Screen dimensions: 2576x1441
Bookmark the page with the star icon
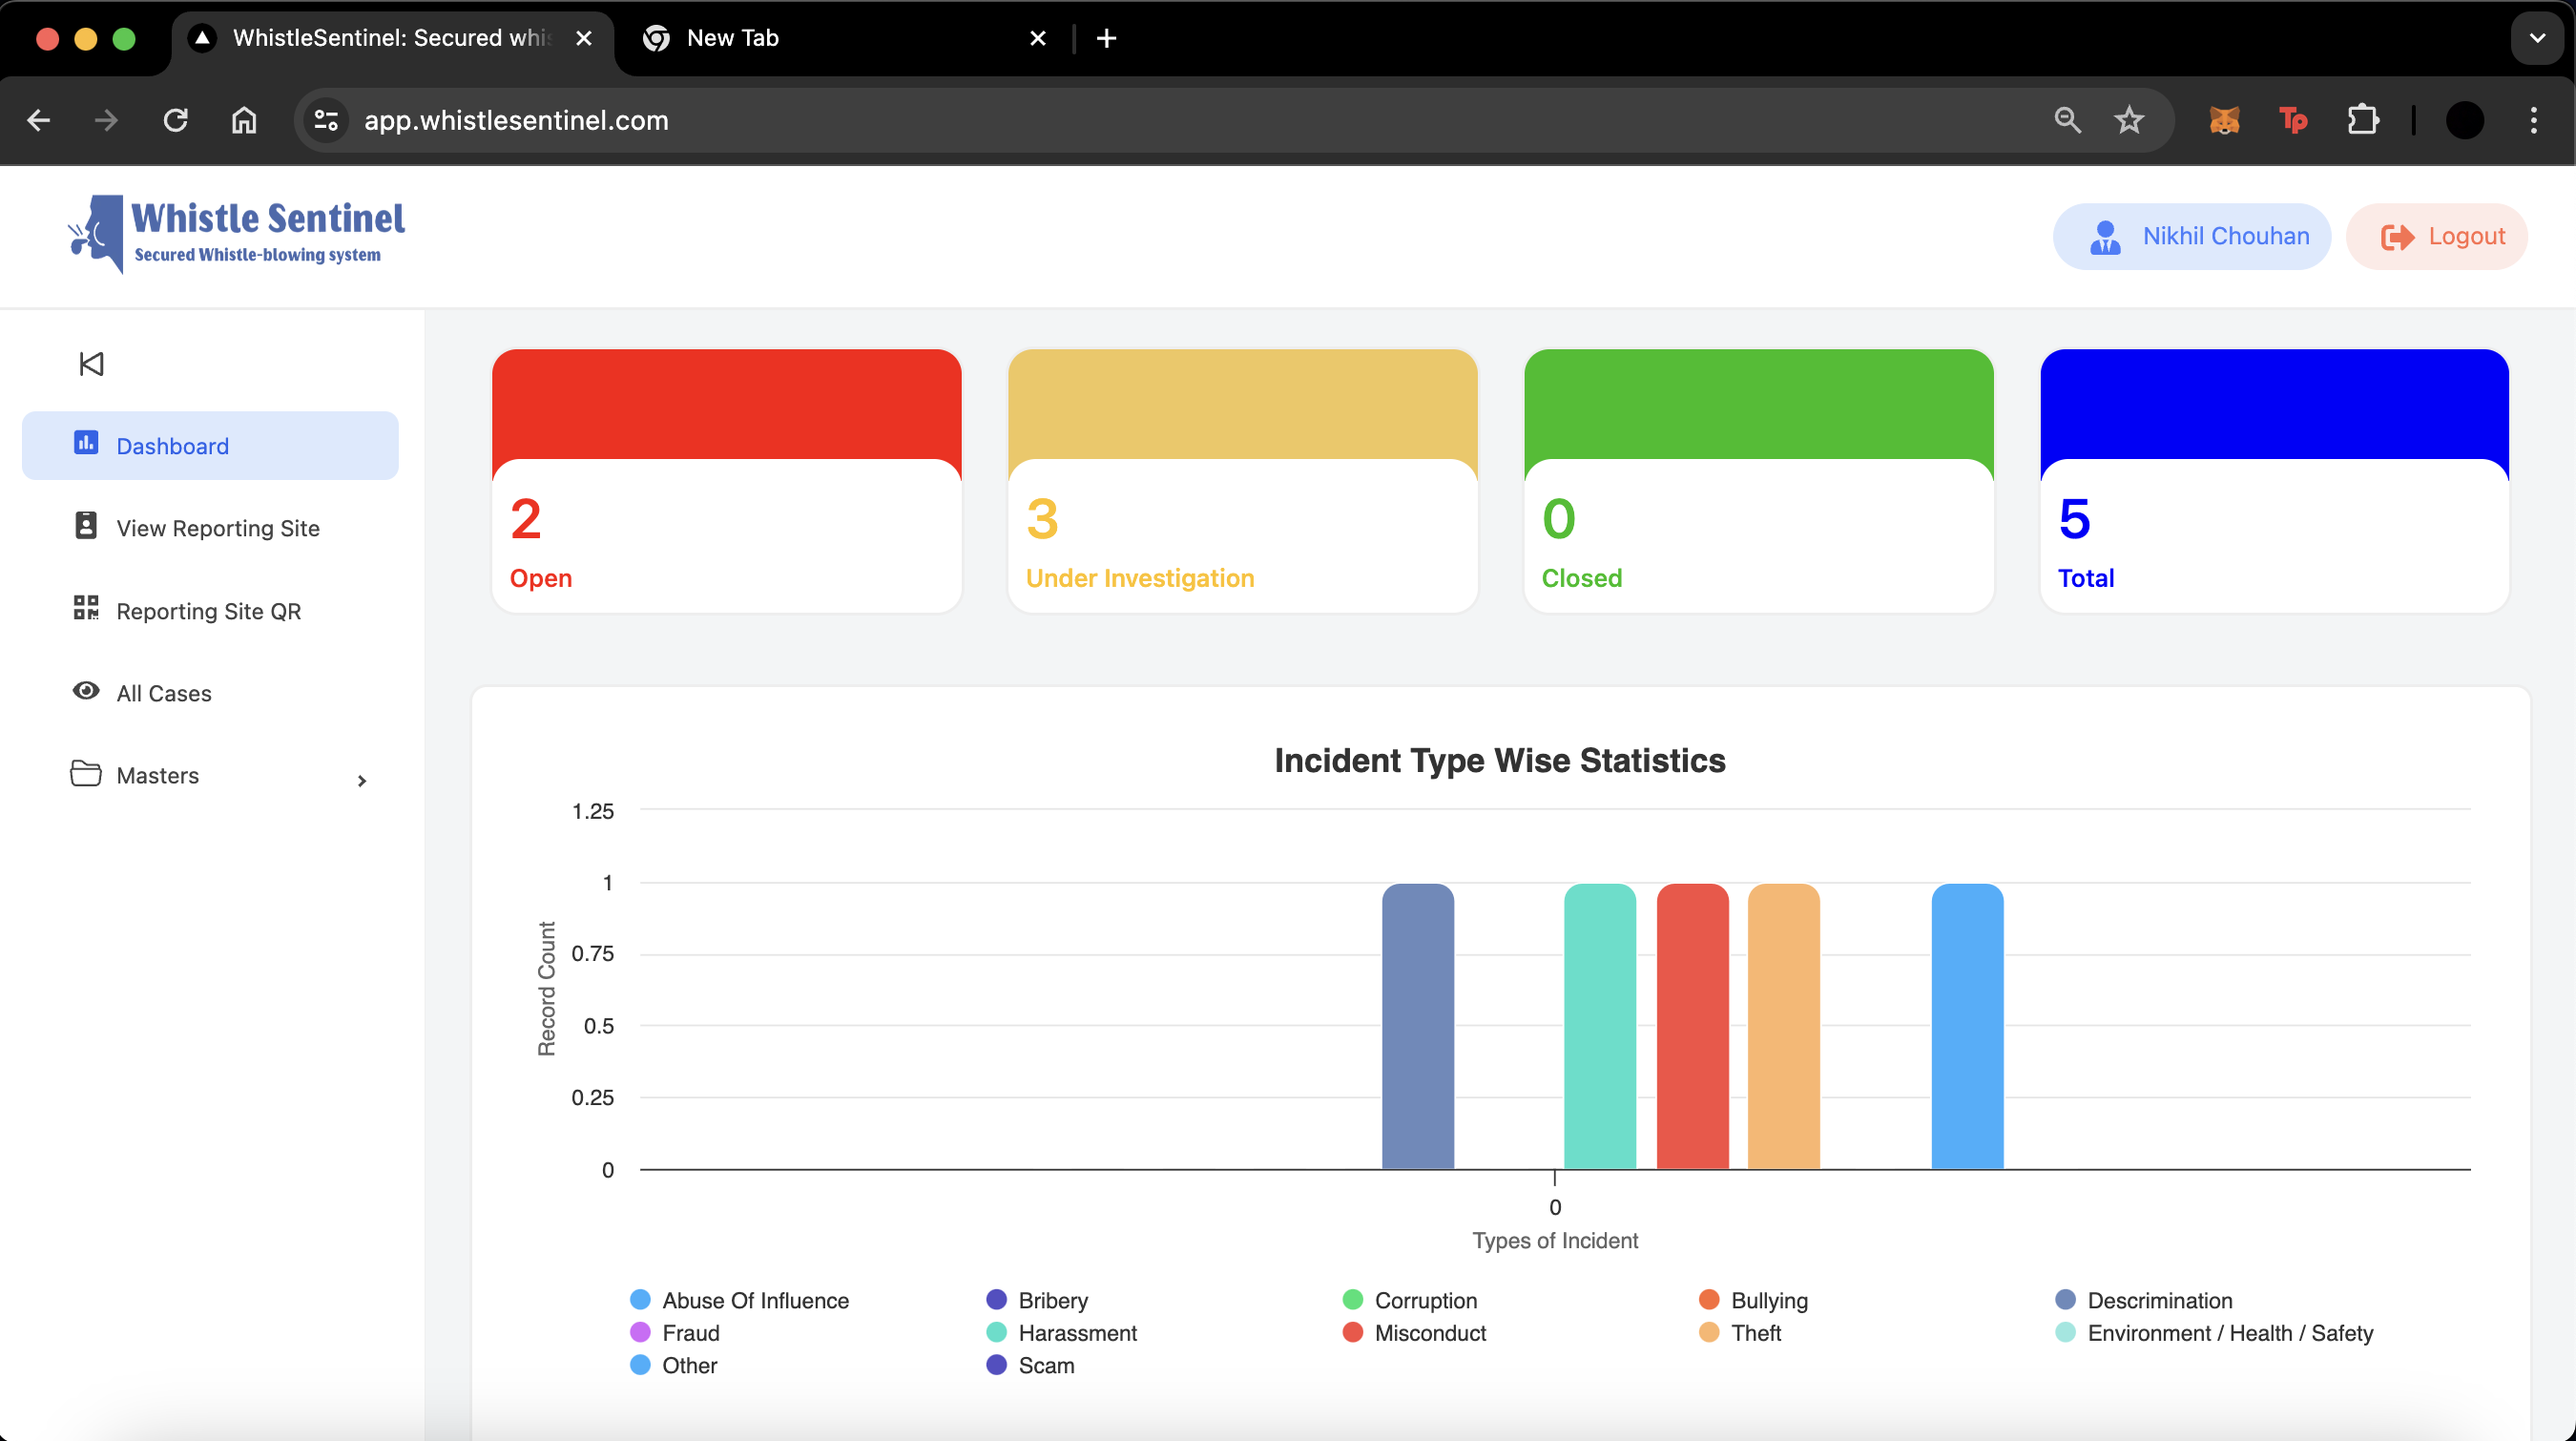tap(2129, 120)
